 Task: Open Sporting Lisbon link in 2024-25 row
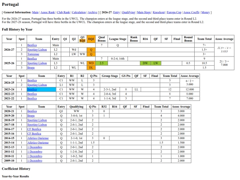click(37, 85)
